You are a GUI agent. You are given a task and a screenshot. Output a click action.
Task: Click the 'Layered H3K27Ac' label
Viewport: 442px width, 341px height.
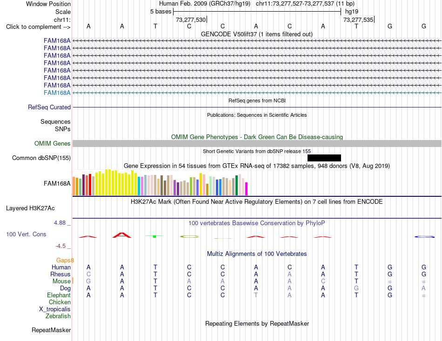pos(30,208)
